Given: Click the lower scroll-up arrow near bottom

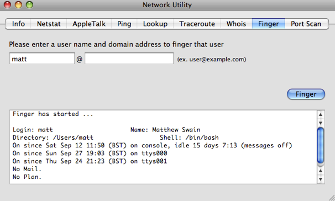Looking at the screenshot, I should tap(321, 171).
